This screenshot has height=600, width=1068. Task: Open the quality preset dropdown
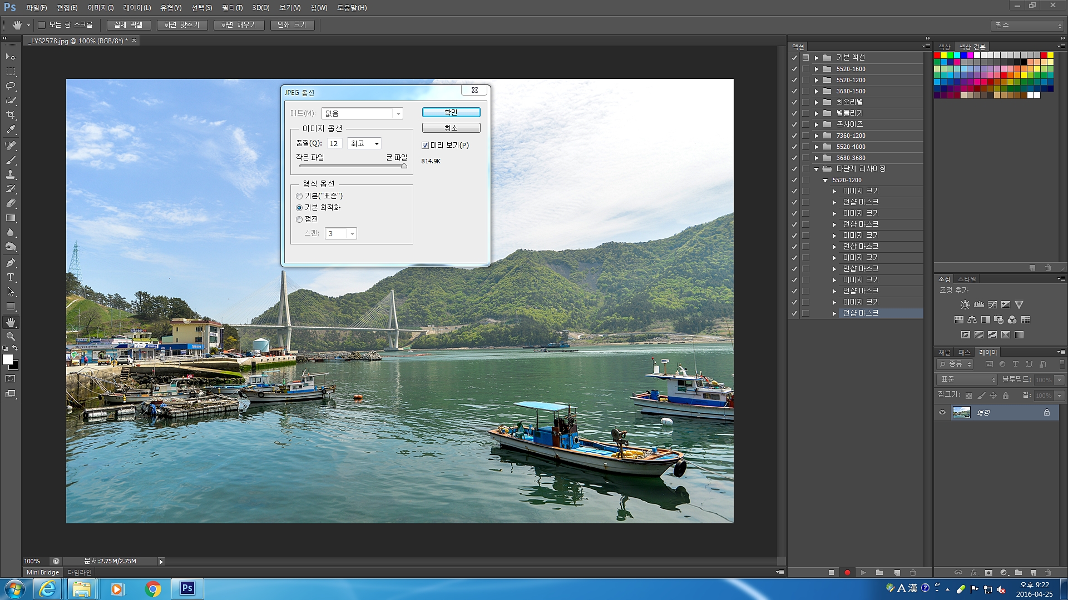pos(364,144)
